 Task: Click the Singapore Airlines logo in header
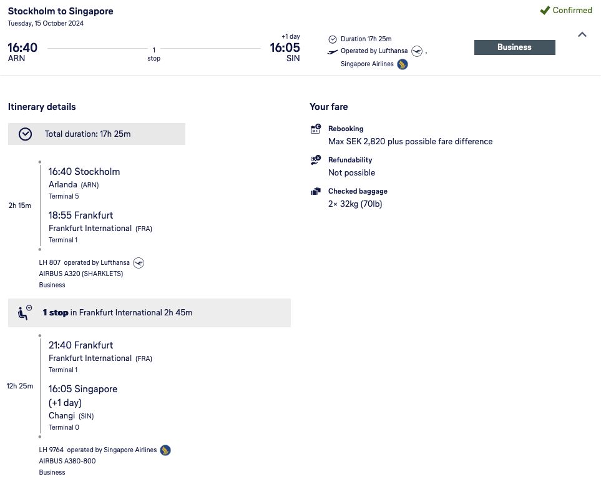click(403, 64)
